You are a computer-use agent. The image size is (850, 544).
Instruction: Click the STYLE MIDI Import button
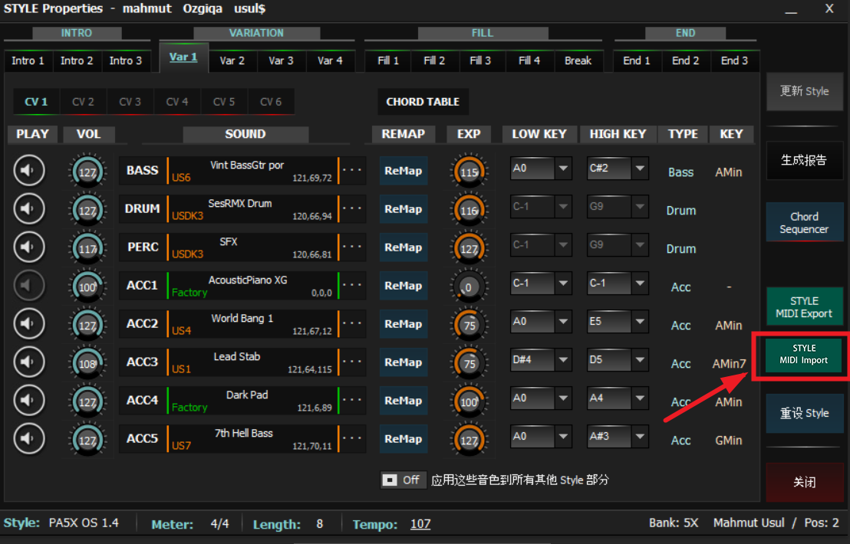click(x=804, y=354)
